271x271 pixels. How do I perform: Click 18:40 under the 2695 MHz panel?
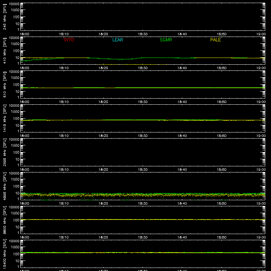pos(182,170)
